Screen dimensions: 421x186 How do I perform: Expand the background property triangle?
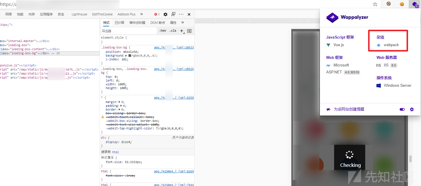tap(126, 55)
